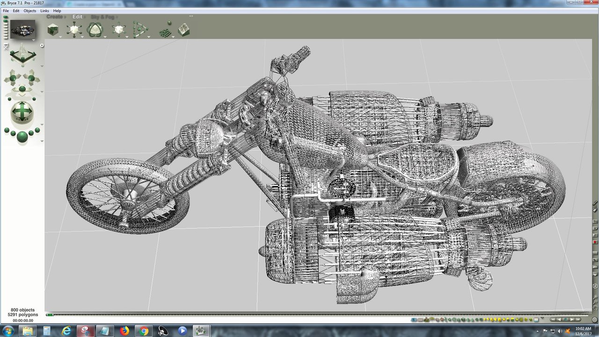The width and height of the screenshot is (599, 337).
Task: Open Firefox from the taskbar
Action: [124, 331]
